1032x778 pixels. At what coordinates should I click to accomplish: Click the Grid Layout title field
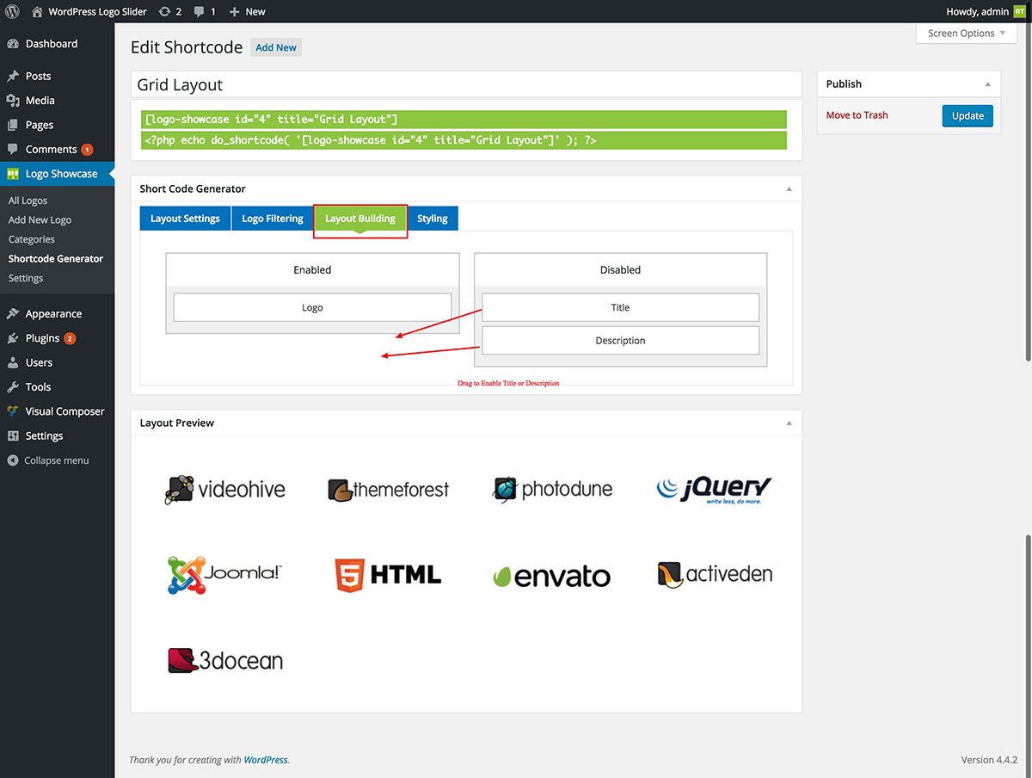(x=466, y=84)
